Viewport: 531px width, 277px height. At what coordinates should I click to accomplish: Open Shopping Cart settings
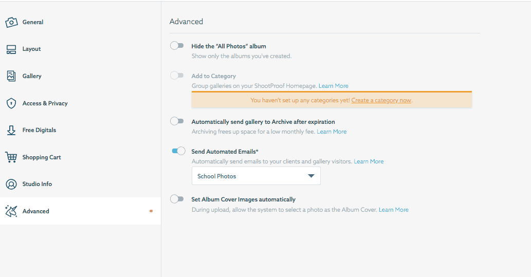coord(80,157)
